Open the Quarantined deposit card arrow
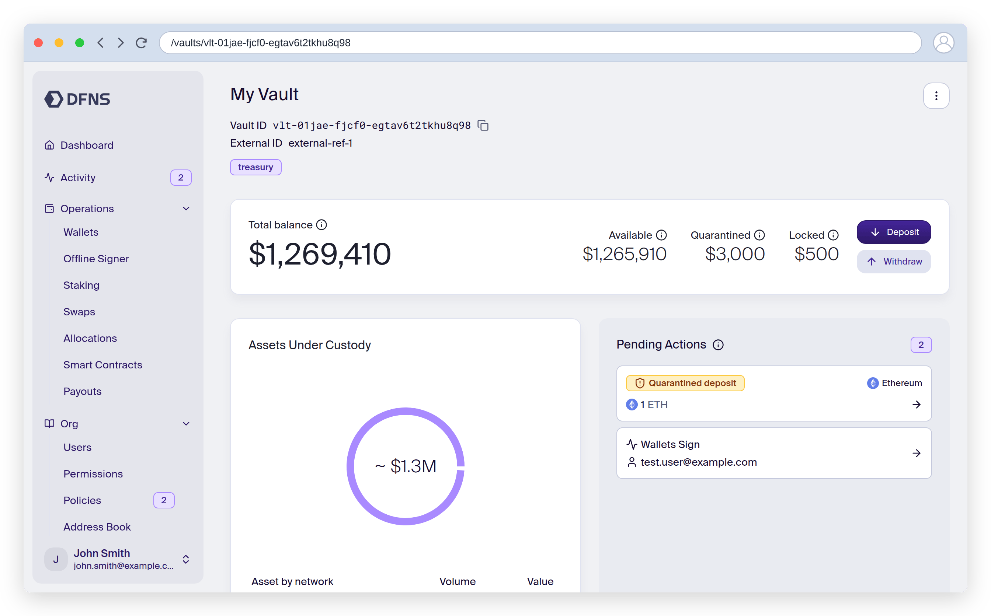 (917, 405)
